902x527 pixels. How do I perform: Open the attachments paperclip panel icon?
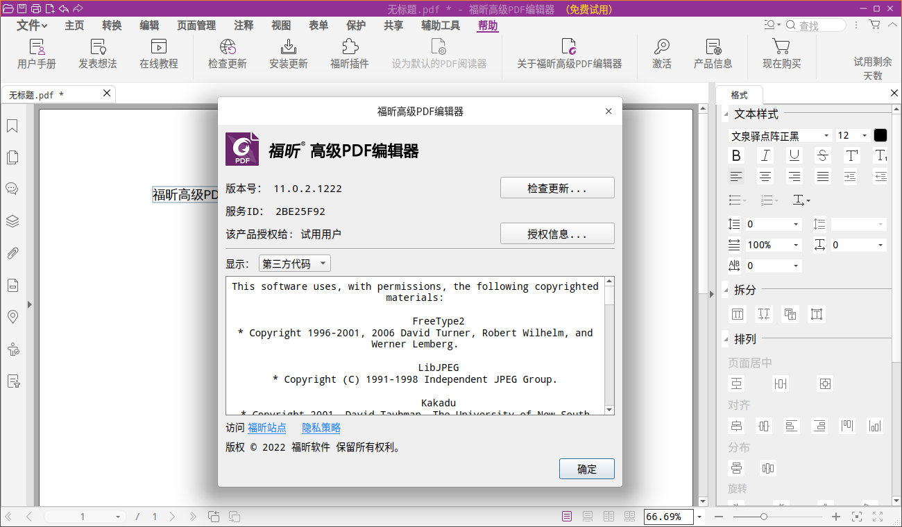(12, 253)
